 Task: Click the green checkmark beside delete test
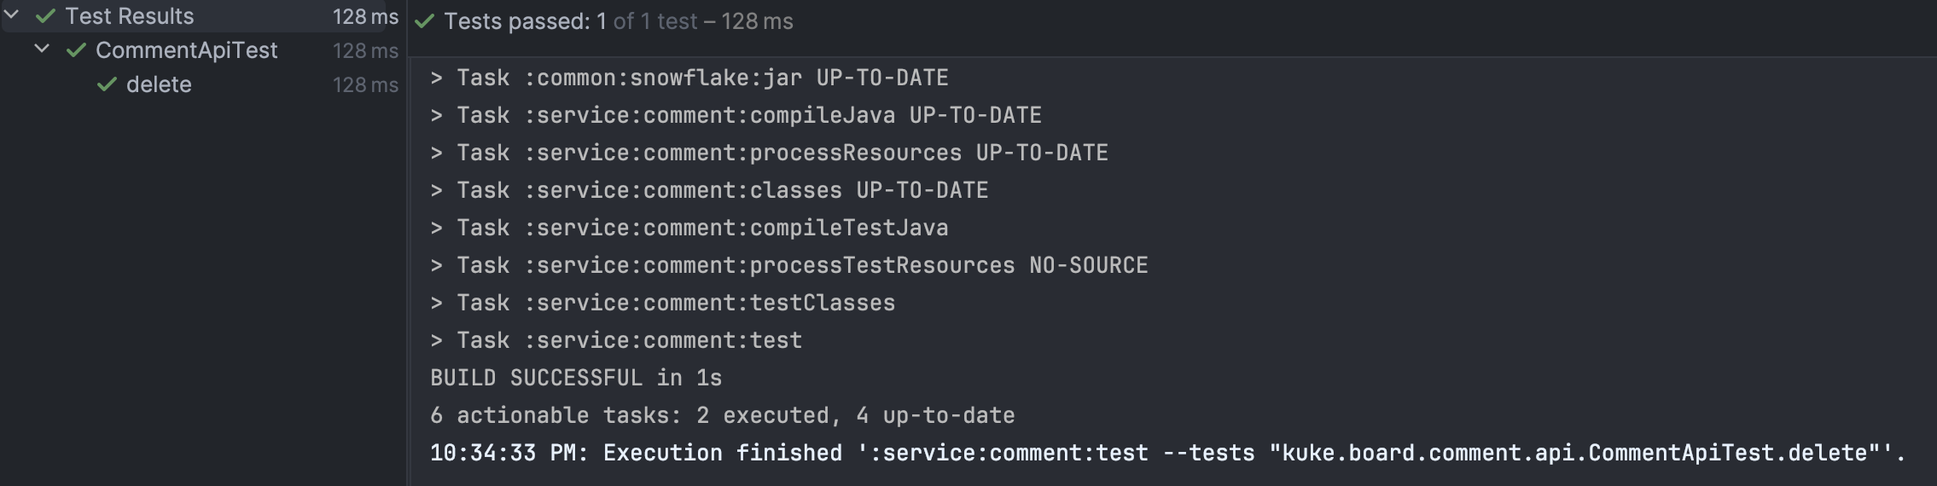[x=107, y=84]
